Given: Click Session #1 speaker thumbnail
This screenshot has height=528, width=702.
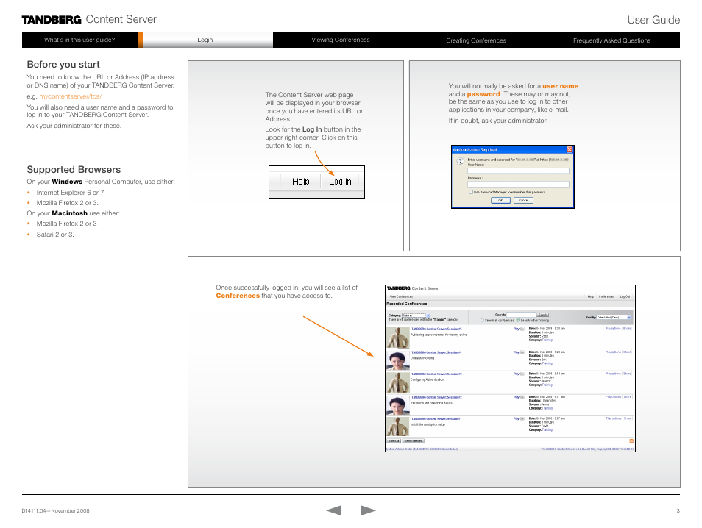Looking at the screenshot, I should [x=397, y=427].
